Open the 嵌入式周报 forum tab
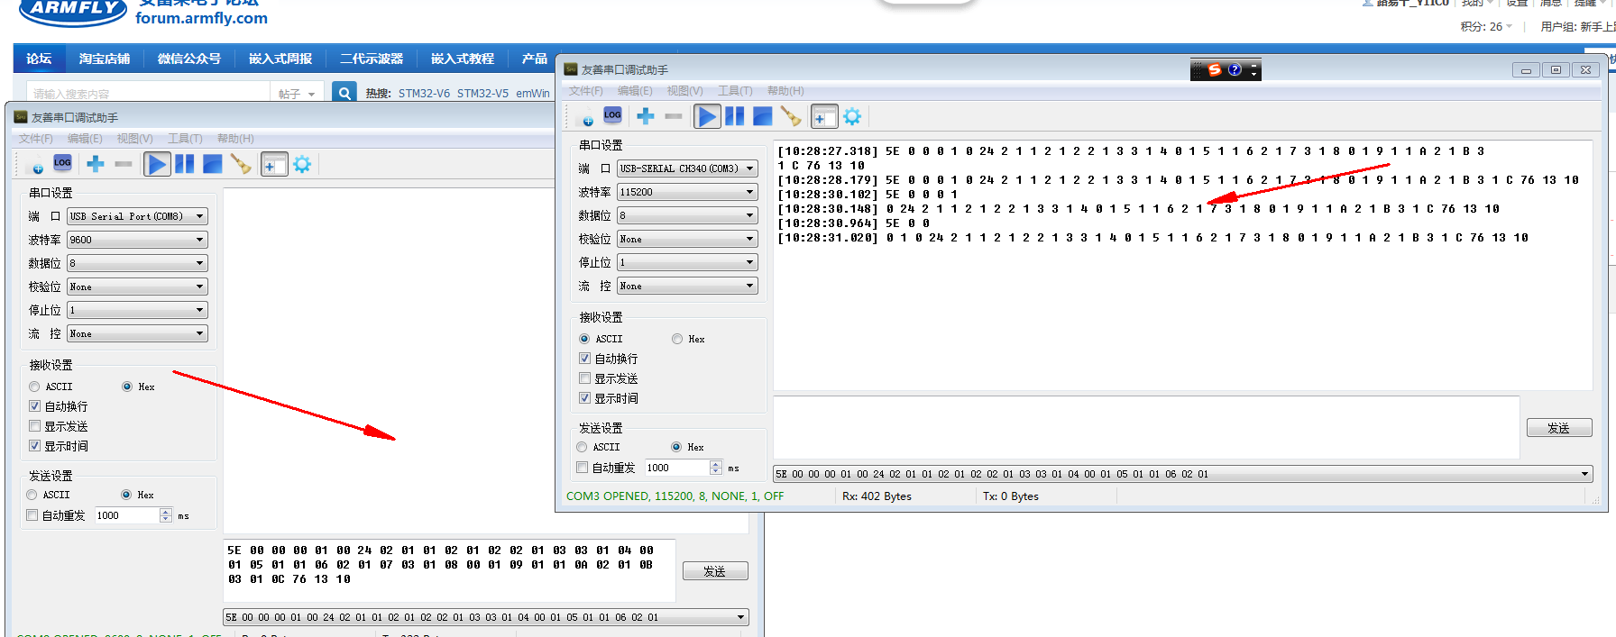1616x637 pixels. tap(280, 59)
